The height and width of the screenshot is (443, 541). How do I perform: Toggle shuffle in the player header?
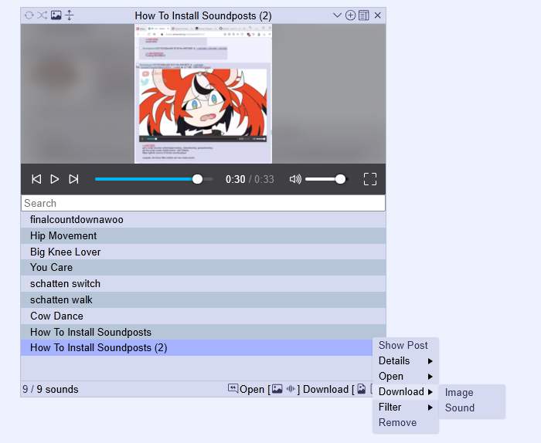tap(42, 15)
